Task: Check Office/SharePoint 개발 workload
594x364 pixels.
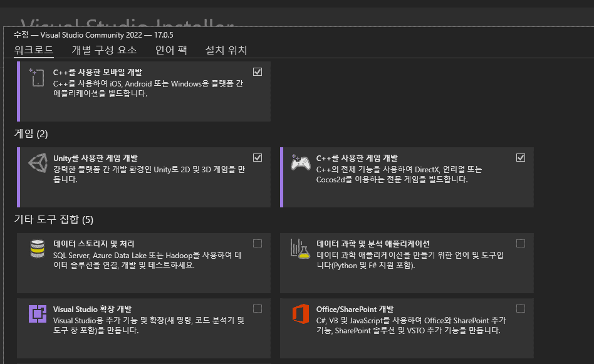Action: [521, 309]
